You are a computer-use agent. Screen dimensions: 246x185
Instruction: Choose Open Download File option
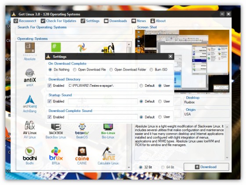(x=75, y=70)
